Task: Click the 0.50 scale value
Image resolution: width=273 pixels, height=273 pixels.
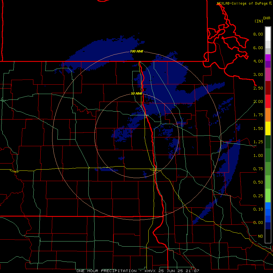Action: pos(258,182)
